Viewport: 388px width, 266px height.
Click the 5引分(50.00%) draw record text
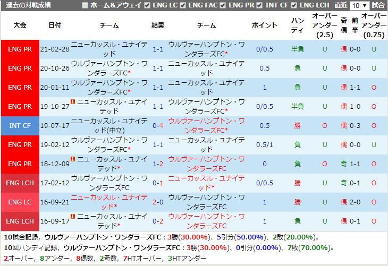241,237
